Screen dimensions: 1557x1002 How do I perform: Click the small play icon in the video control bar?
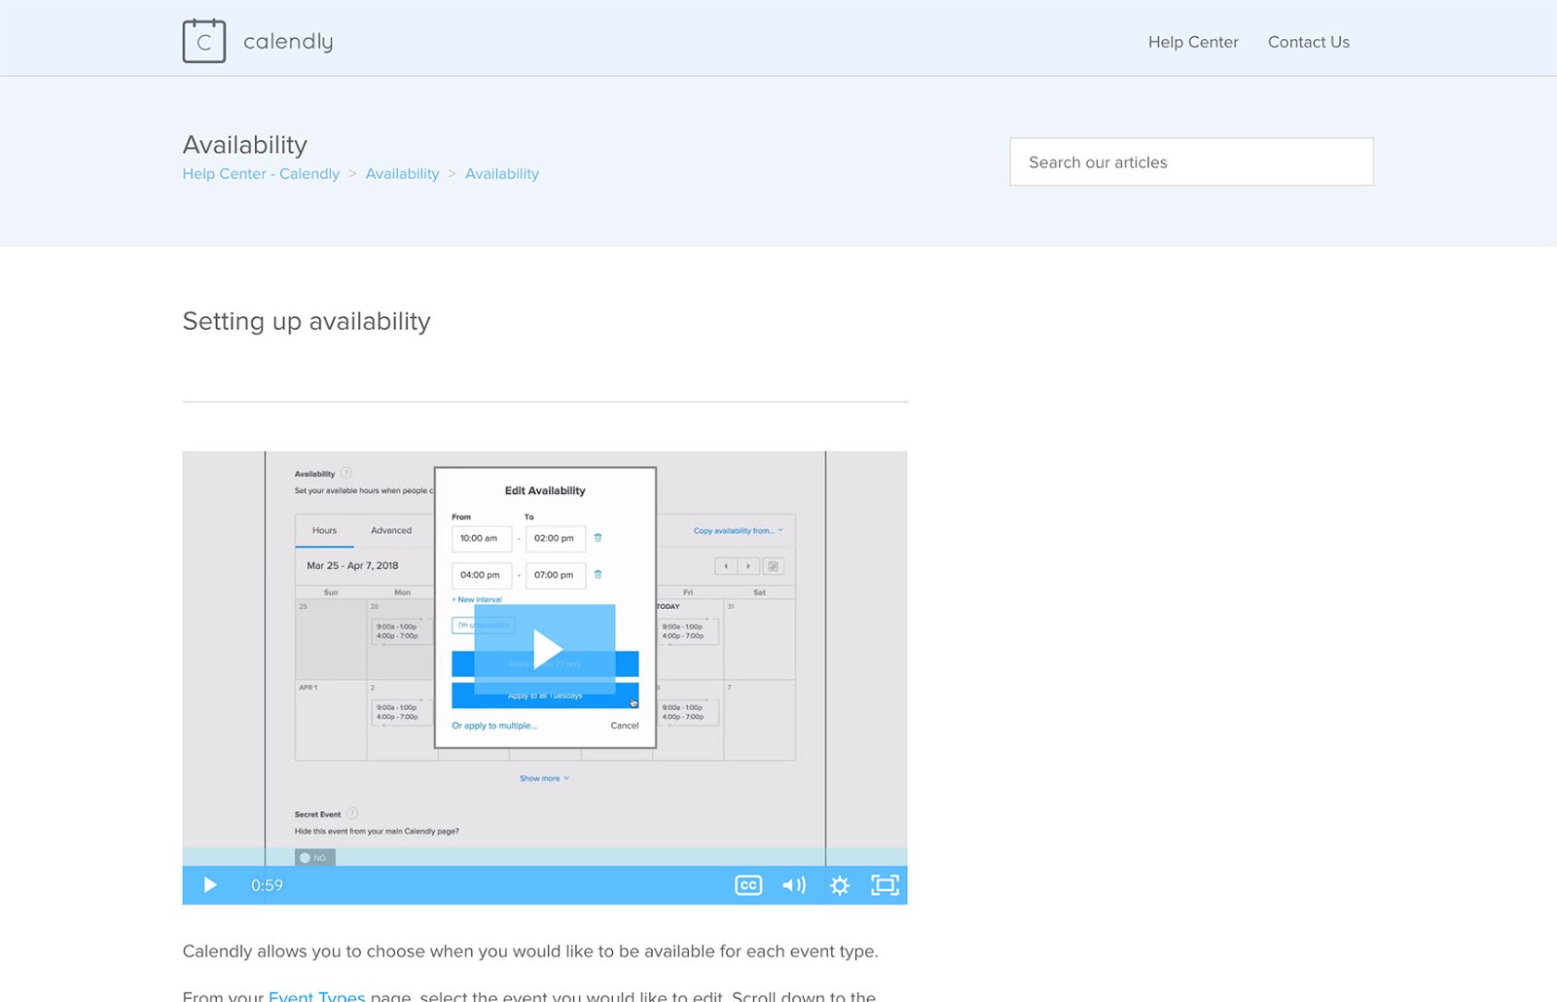click(x=210, y=885)
